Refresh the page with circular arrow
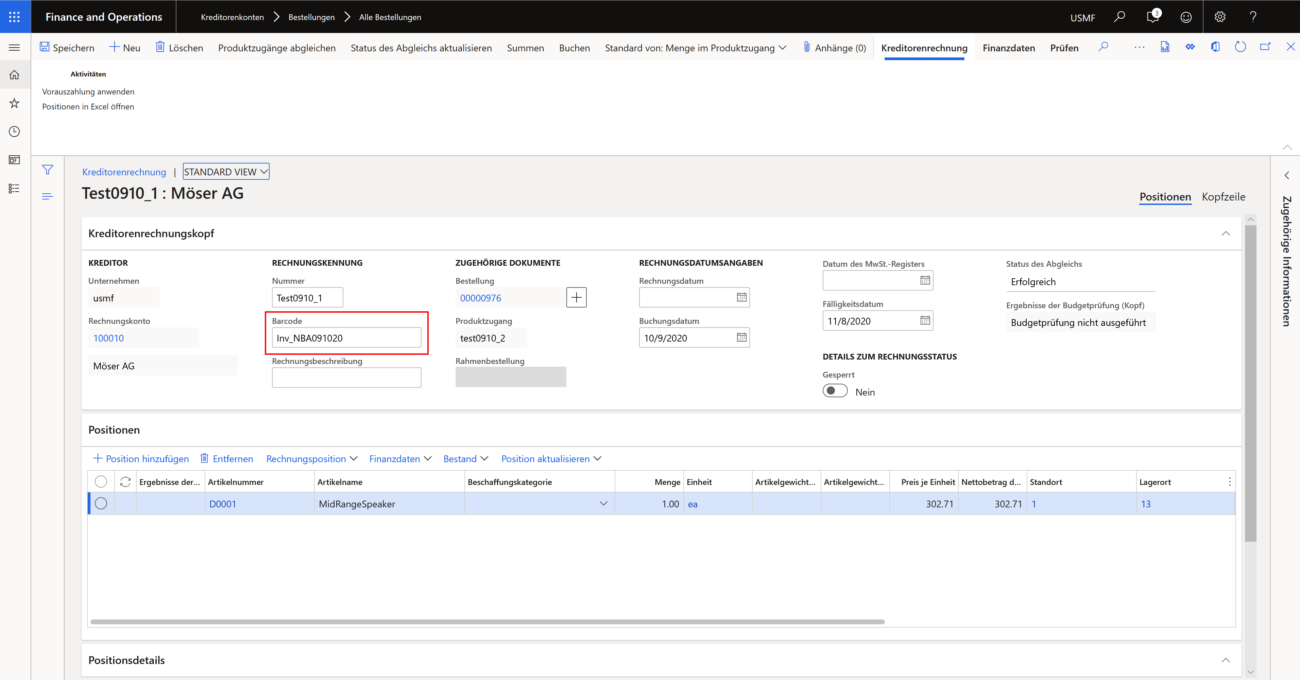This screenshot has height=680, width=1300. tap(1240, 47)
